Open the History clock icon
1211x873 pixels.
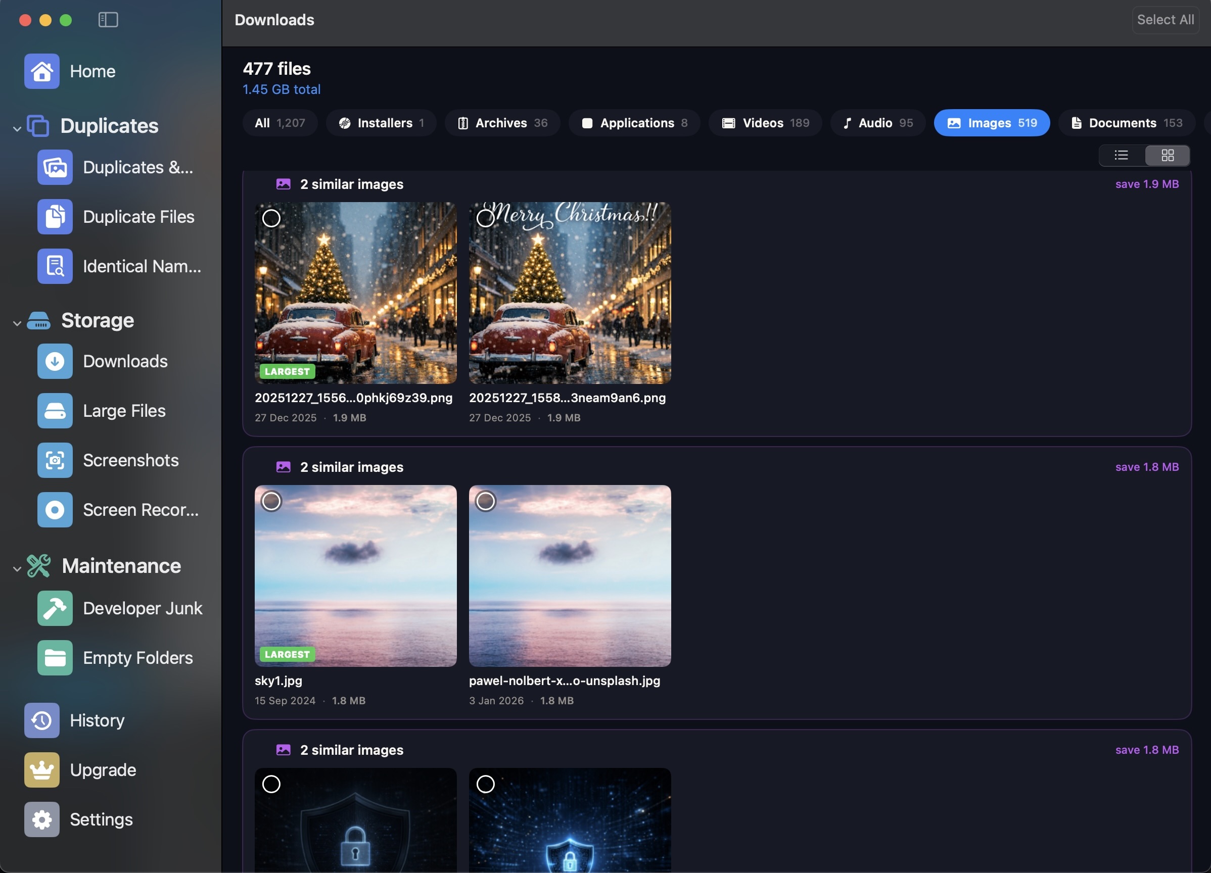pos(41,720)
